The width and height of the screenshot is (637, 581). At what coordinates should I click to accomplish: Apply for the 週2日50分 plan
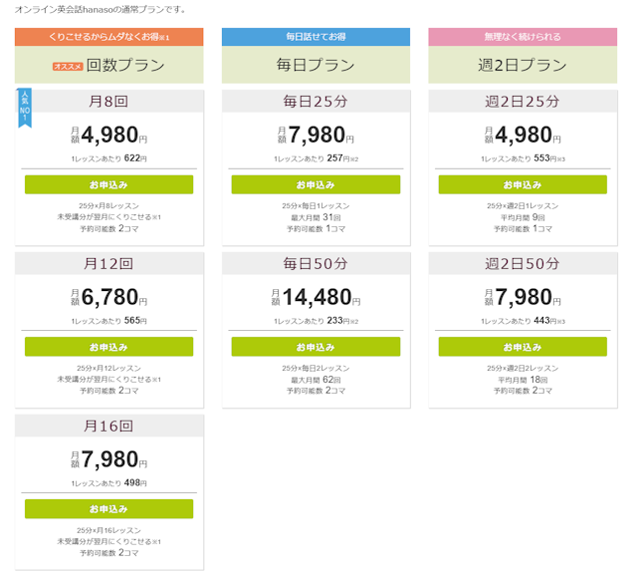[523, 347]
